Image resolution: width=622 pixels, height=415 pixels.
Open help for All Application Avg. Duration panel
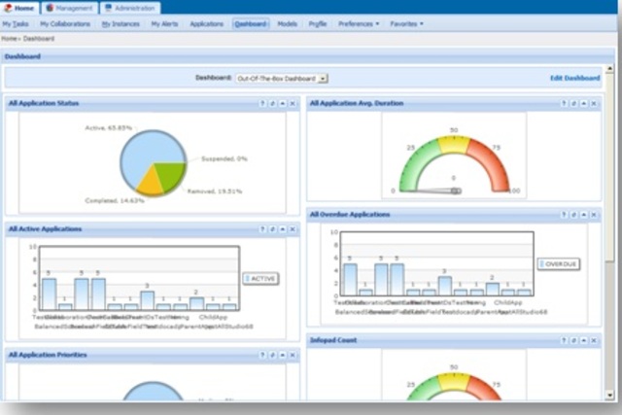click(564, 104)
